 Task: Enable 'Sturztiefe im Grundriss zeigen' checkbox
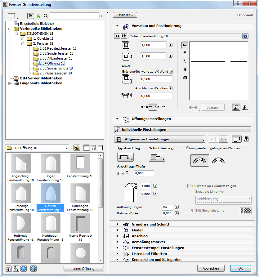click(189, 186)
